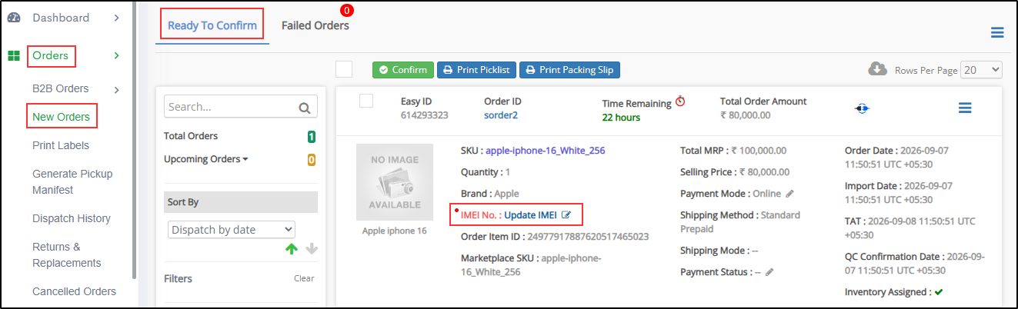
Task: Edit Payment Status pencil icon
Action: (769, 272)
